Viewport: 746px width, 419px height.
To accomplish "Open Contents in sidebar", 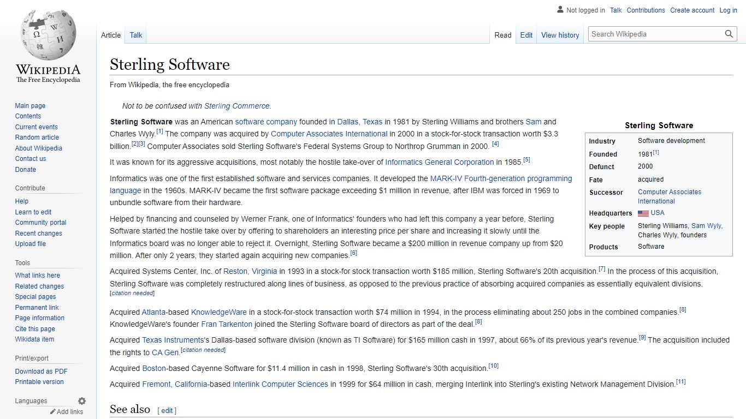I will click(x=28, y=116).
